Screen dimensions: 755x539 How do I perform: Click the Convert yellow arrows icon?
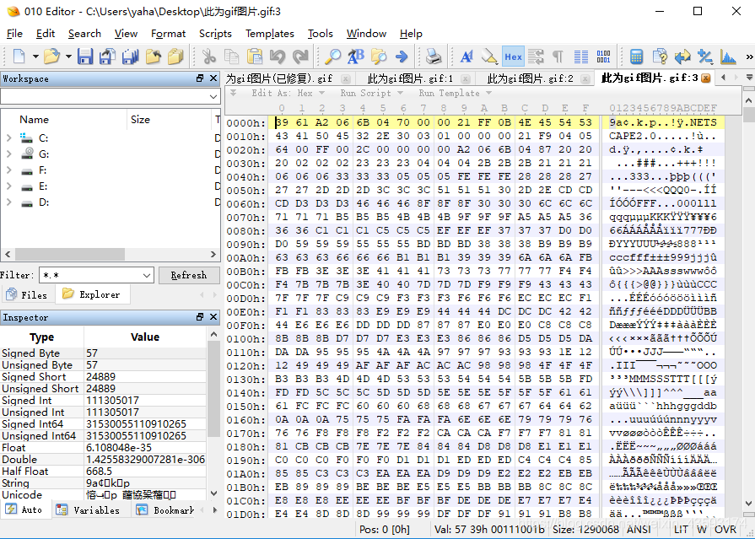[x=682, y=57]
